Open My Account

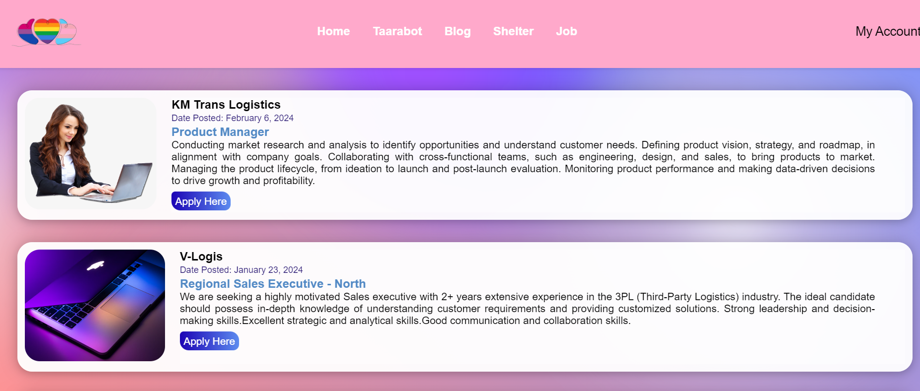point(887,31)
